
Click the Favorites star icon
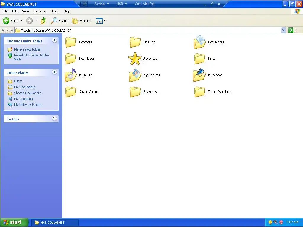click(x=135, y=59)
